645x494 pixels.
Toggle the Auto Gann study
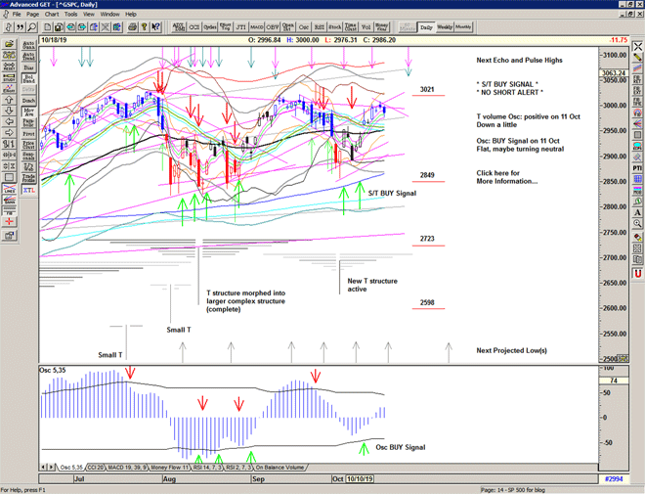pos(28,45)
